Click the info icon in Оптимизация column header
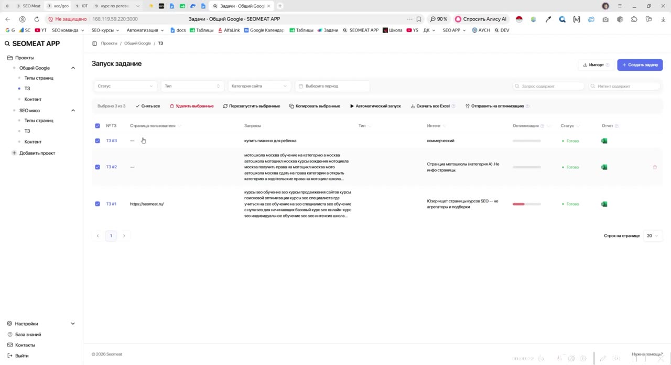The height and width of the screenshot is (365, 671). 542,126
